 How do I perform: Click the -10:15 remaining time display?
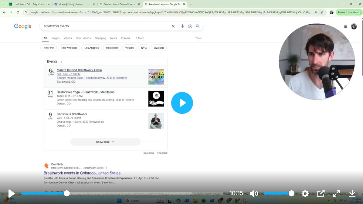235,193
